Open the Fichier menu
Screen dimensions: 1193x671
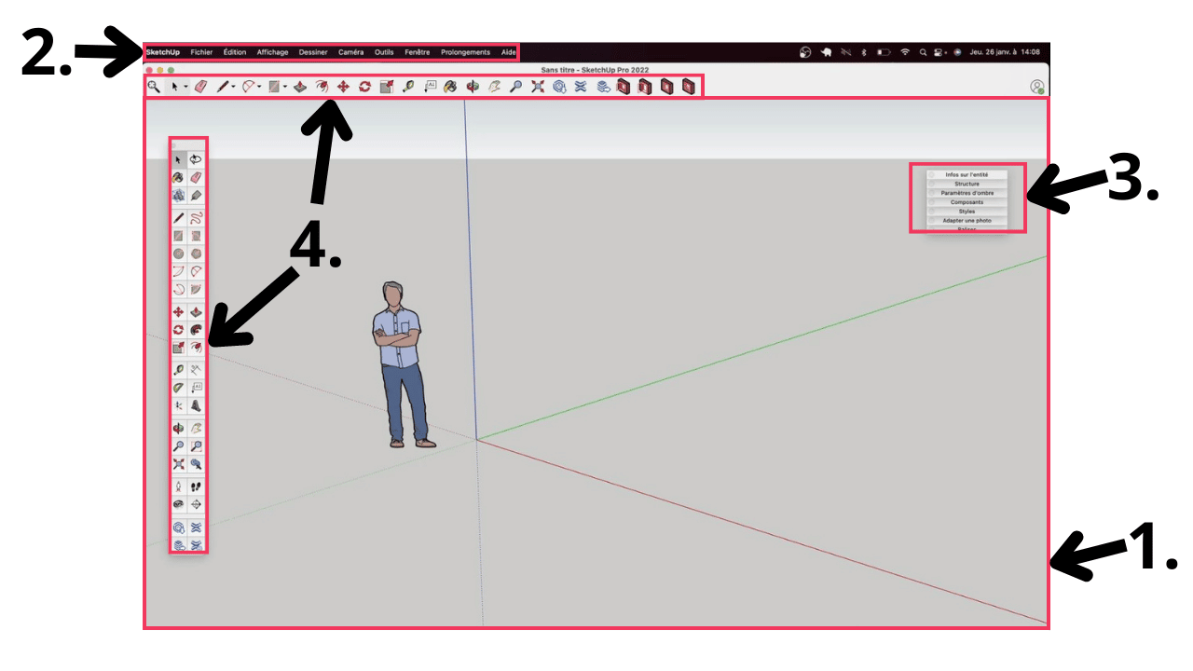(x=201, y=52)
